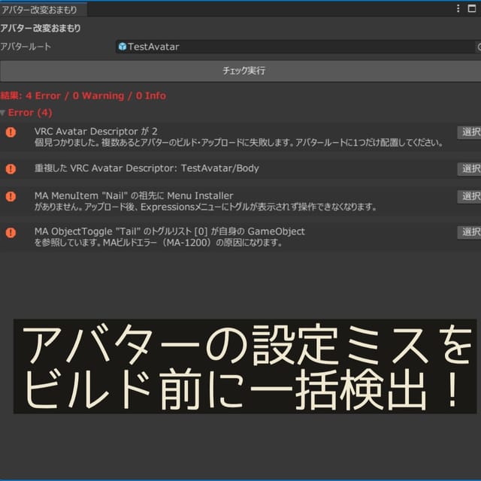Open the object picker for アバタールート
This screenshot has width=481, height=481.
coord(478,47)
